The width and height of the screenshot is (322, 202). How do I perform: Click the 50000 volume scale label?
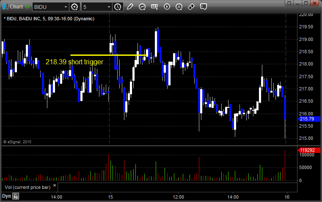pyautogui.click(x=305, y=167)
